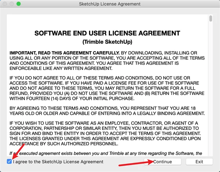Click the '(Trimble SketchUp)' subtitle text
Viewport: 220px width, 172px height.
(107, 42)
